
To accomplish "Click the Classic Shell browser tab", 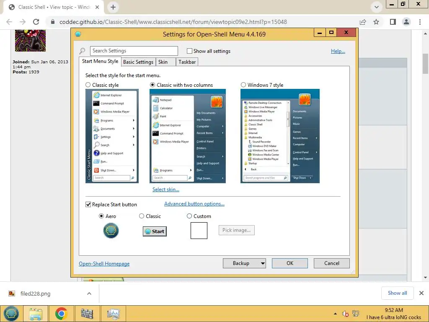I will [x=54, y=7].
